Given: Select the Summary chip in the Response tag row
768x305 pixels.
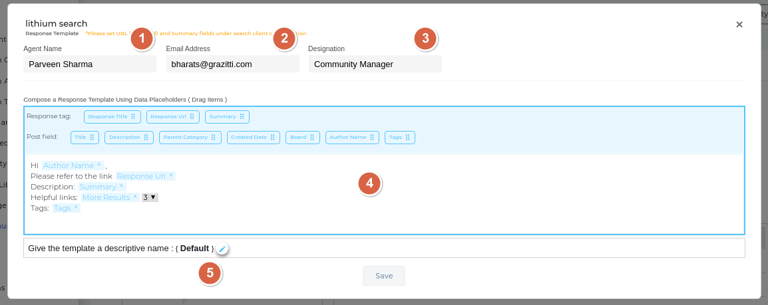Looking at the screenshot, I should tap(227, 117).
